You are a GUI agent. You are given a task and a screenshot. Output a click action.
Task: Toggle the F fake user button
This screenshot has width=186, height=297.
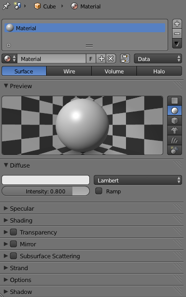91,59
